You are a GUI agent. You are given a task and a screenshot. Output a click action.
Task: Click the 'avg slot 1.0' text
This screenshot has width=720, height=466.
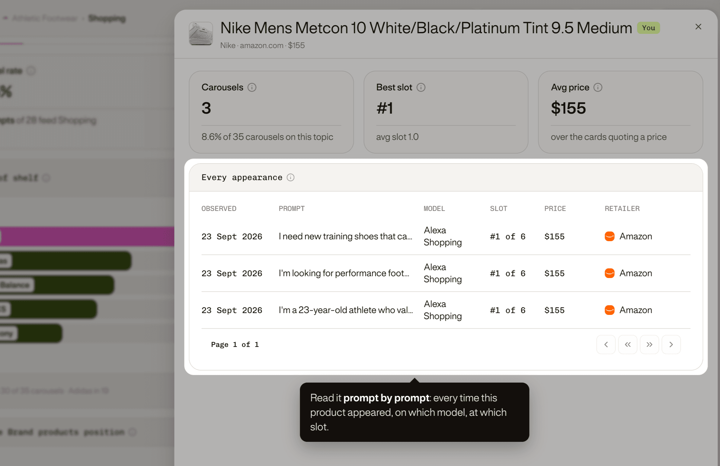click(x=397, y=137)
